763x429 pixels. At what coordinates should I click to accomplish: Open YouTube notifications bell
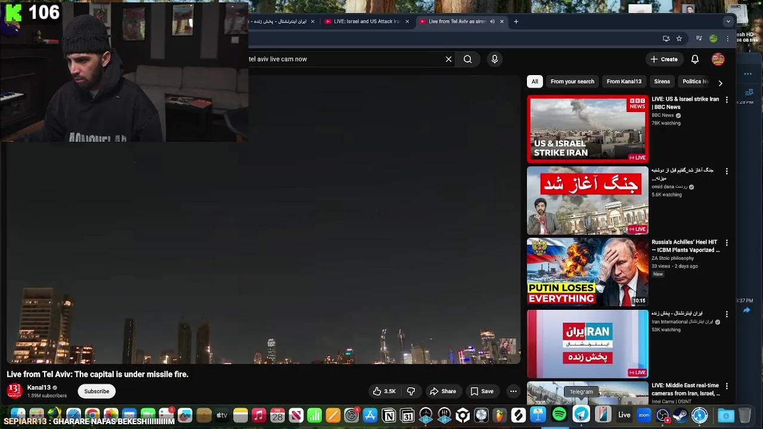[695, 59]
